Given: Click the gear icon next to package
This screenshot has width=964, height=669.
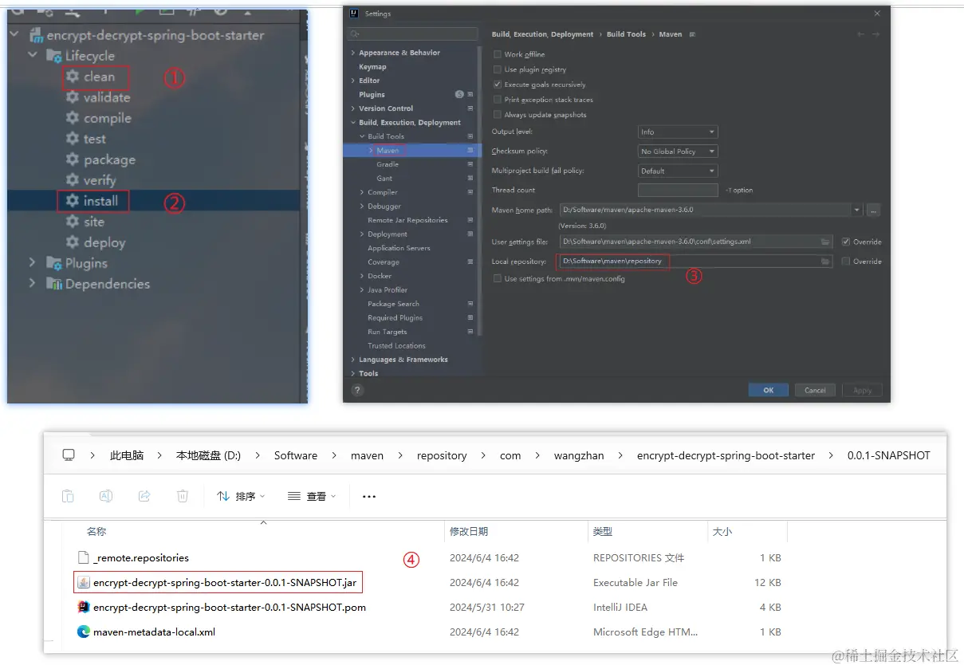Looking at the screenshot, I should (x=73, y=159).
